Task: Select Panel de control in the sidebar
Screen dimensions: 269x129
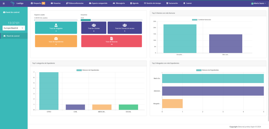Action: tap(13, 36)
